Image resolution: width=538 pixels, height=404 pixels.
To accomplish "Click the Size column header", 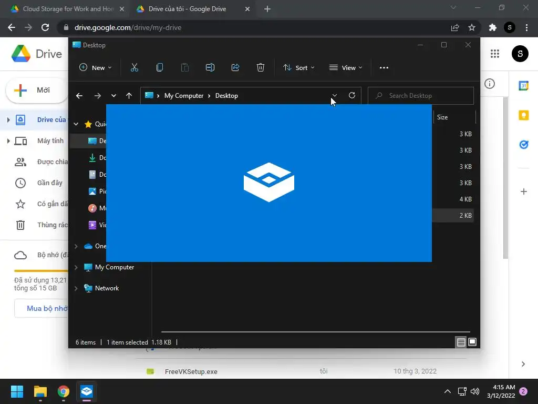I will pos(454,117).
